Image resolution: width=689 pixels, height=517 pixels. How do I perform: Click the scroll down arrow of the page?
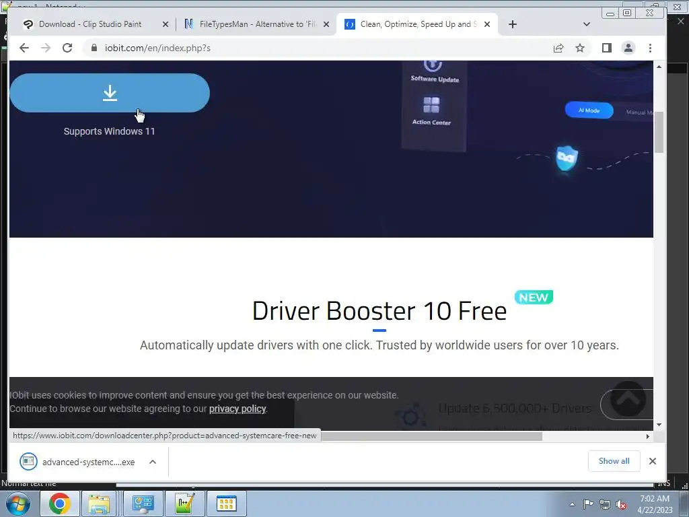[x=659, y=425]
